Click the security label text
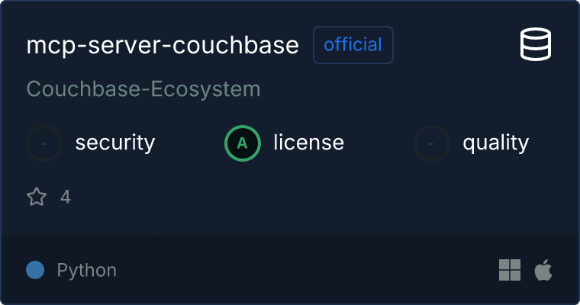The height and width of the screenshot is (305, 580). [115, 143]
